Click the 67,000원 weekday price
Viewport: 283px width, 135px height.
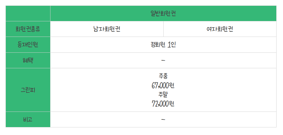coord(163,86)
